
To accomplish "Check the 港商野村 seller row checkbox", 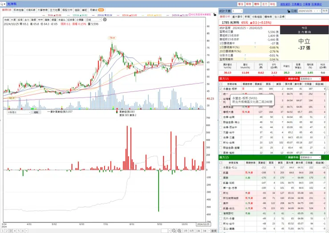I will [x=221, y=213].
